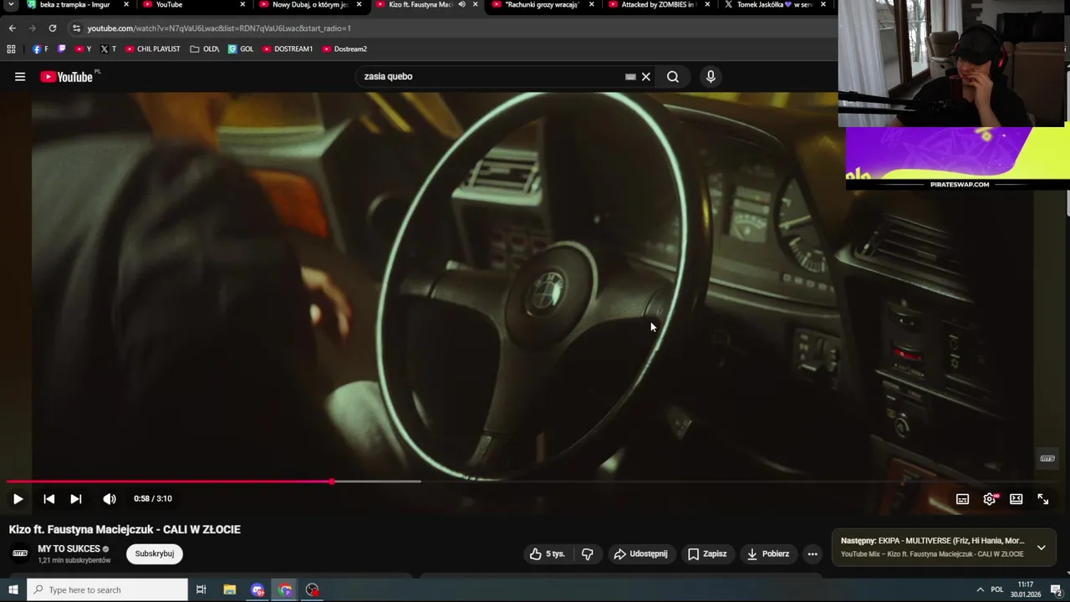Open the Facebook 'F' bookmark
1070x602 pixels.
pyautogui.click(x=40, y=49)
